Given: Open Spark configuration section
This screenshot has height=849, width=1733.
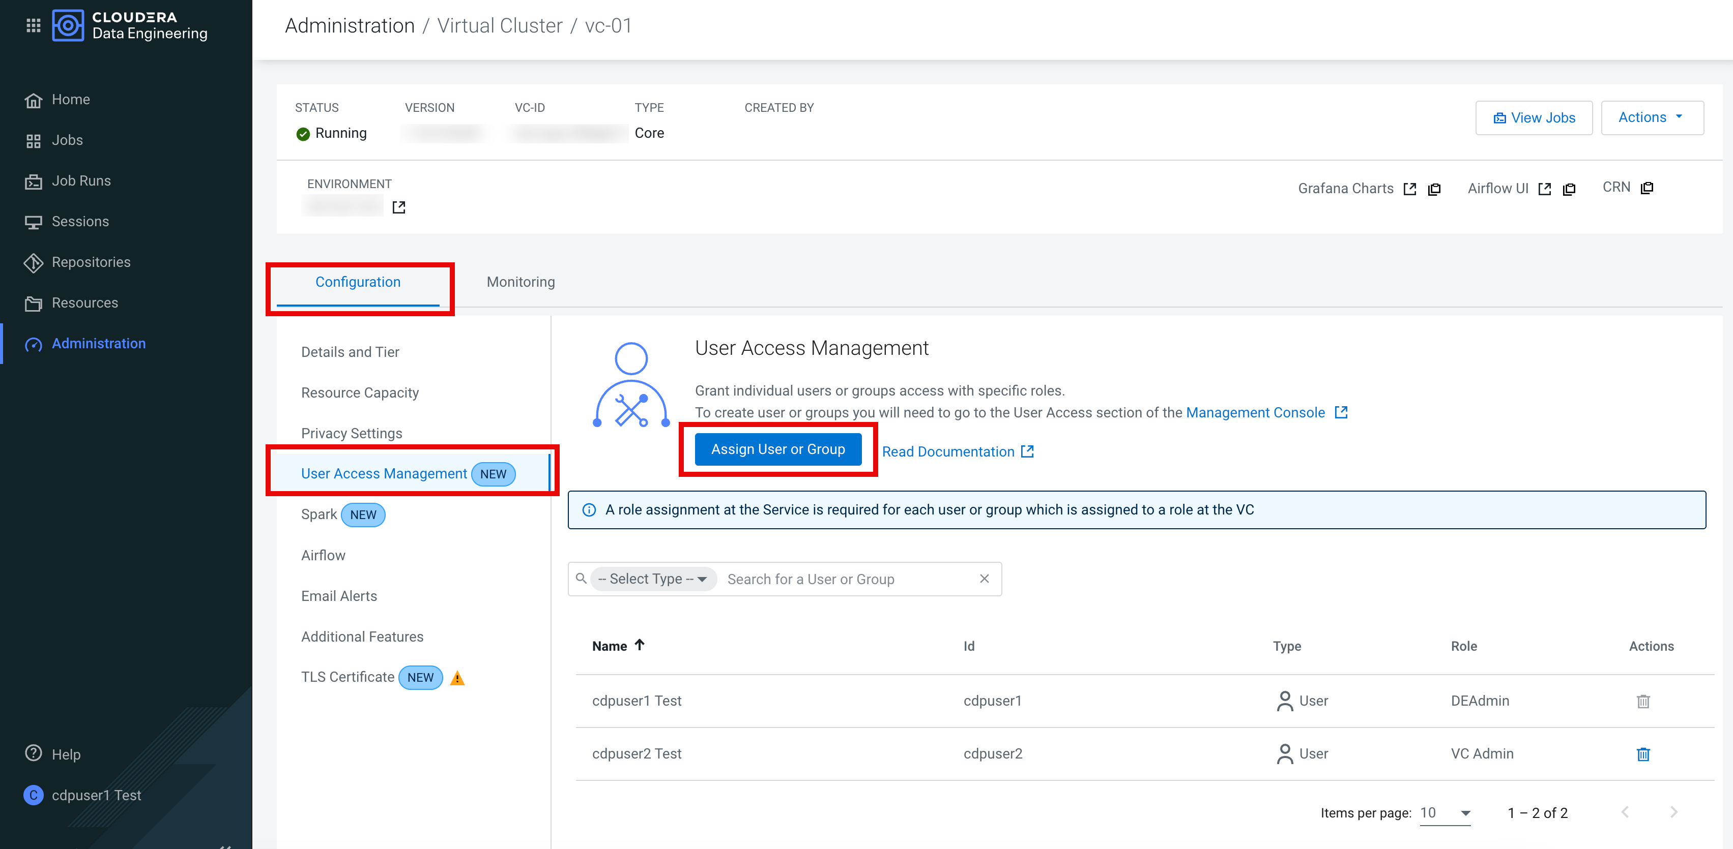Looking at the screenshot, I should click(x=319, y=515).
